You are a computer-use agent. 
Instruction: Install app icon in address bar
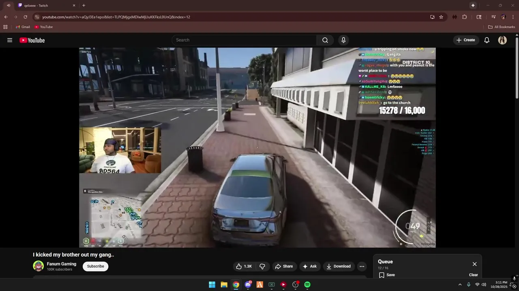tap(432, 17)
